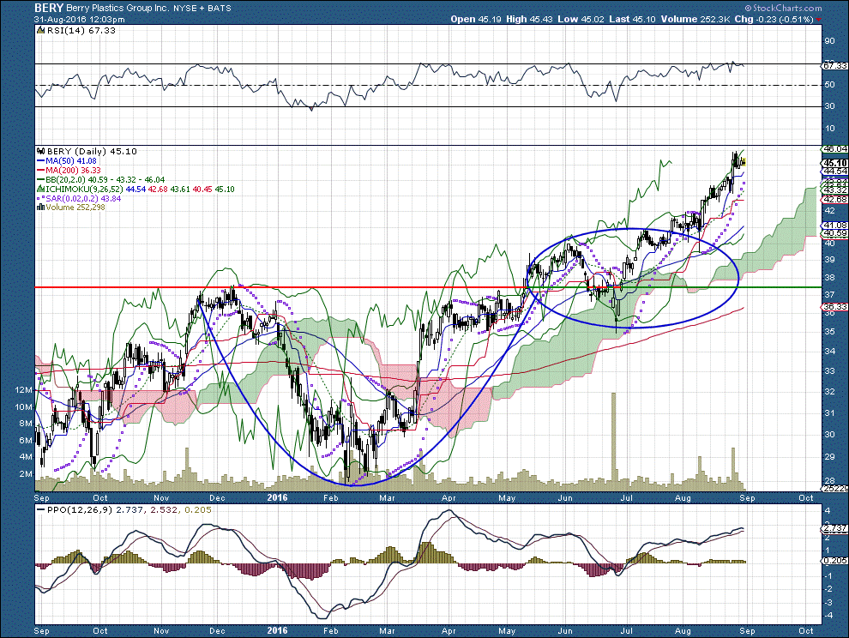Select the Open 45.19 value
This screenshot has height=638, width=849.
tap(476, 19)
